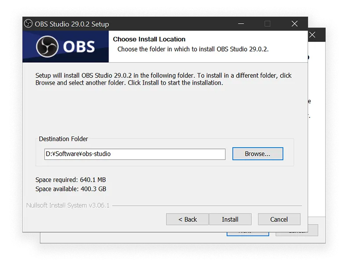Viewport: 348px width, 260px height.
Task: Click the "Space required: 640.1 MB" text
Action: coord(70,179)
